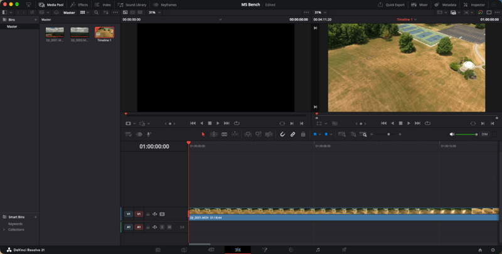The image size is (502, 254).
Task: Toggle the A1 track lock
Action: (x=147, y=227)
